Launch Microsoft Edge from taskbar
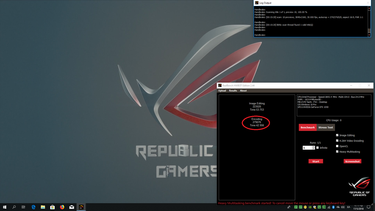The height and width of the screenshot is (211, 375). pyautogui.click(x=33, y=207)
